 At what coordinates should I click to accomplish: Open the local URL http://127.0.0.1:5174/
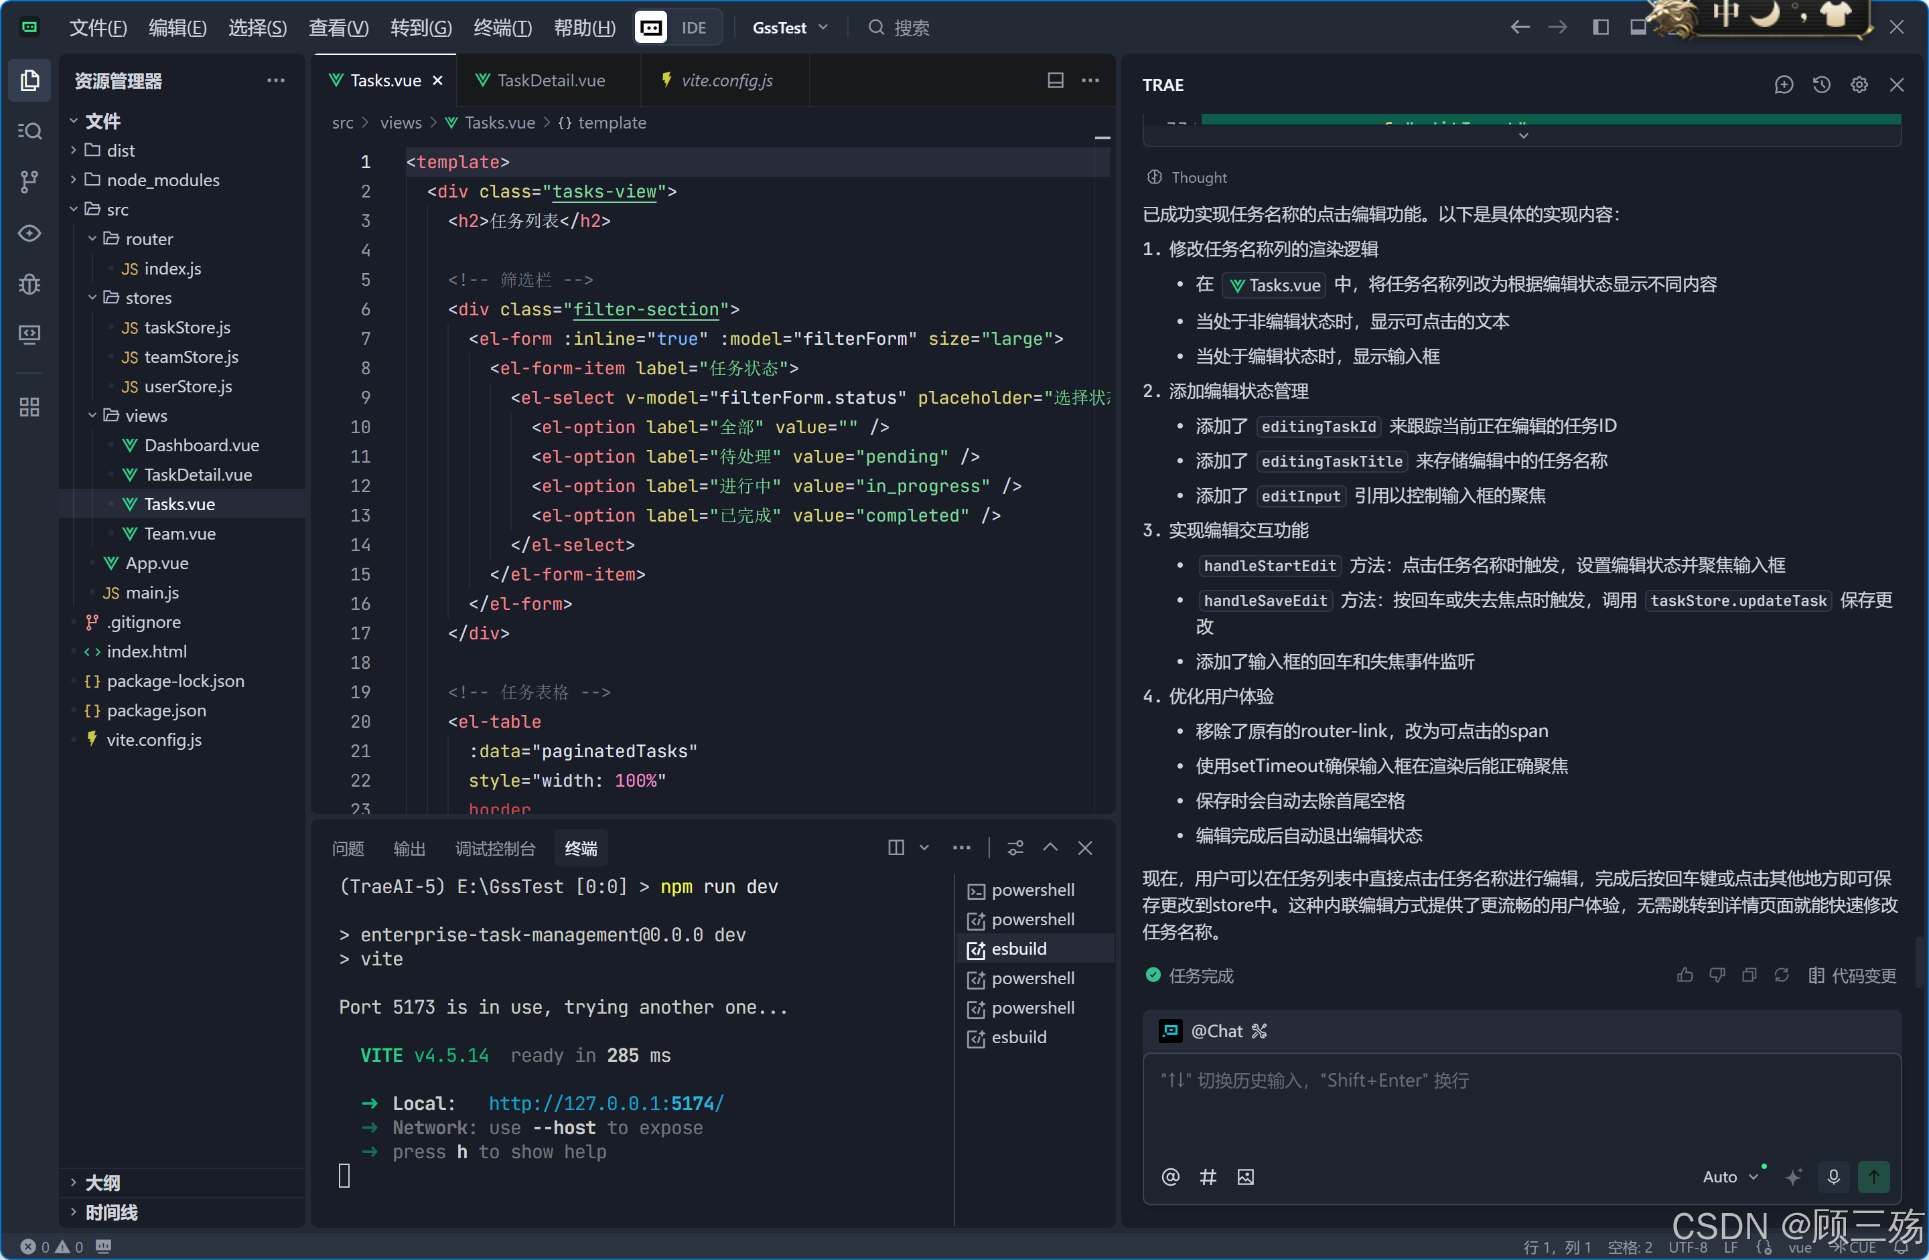[x=605, y=1103]
